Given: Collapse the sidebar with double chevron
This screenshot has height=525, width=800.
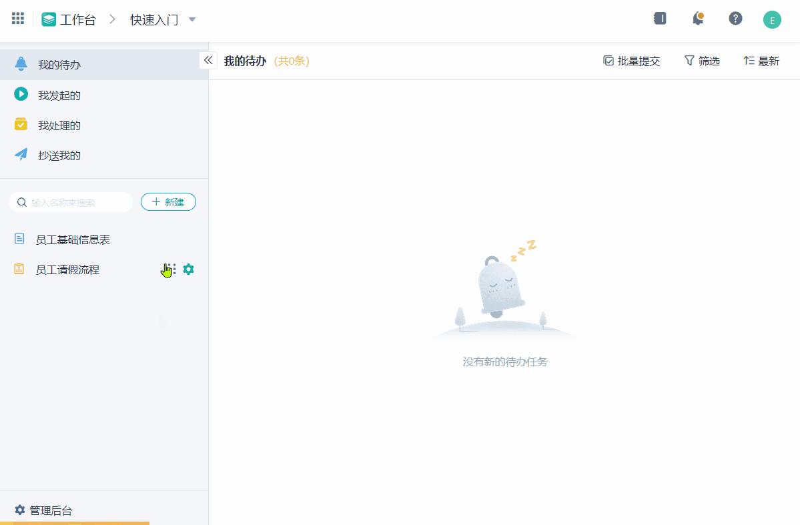Looking at the screenshot, I should (x=208, y=59).
